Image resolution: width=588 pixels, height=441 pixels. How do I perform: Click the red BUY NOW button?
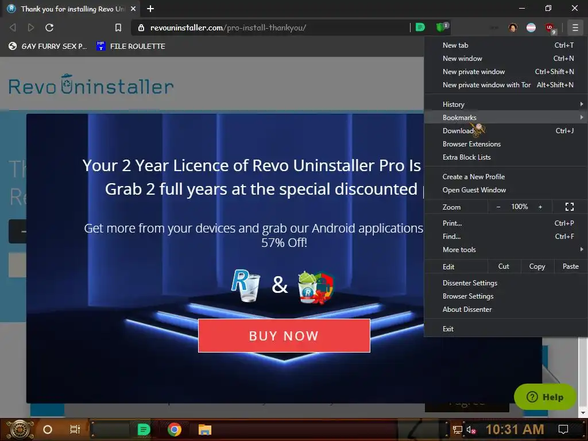point(284,335)
